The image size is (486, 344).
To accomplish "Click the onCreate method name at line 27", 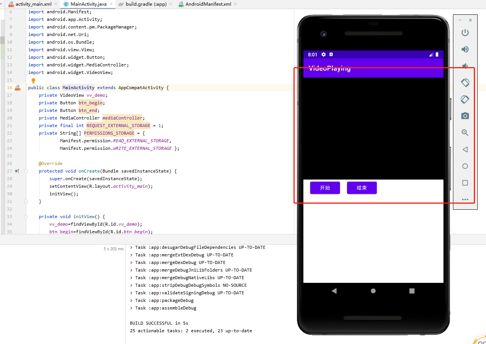I will pos(89,171).
